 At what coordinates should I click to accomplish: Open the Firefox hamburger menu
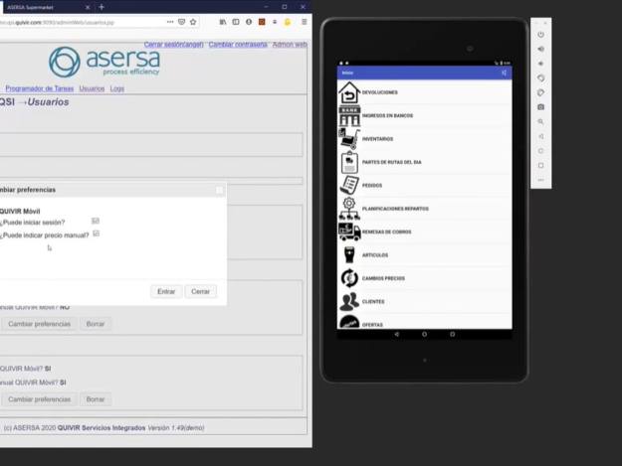(x=302, y=22)
